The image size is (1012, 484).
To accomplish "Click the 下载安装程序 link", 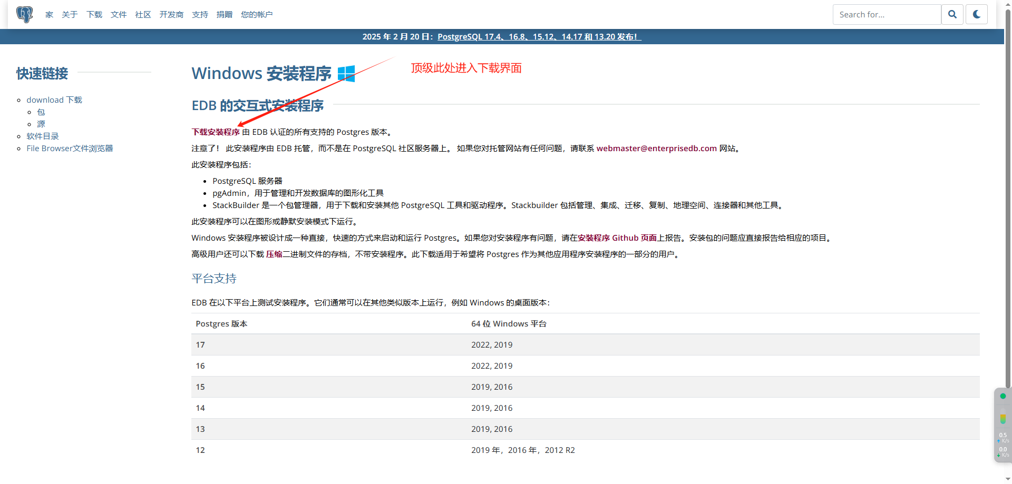I will [216, 132].
